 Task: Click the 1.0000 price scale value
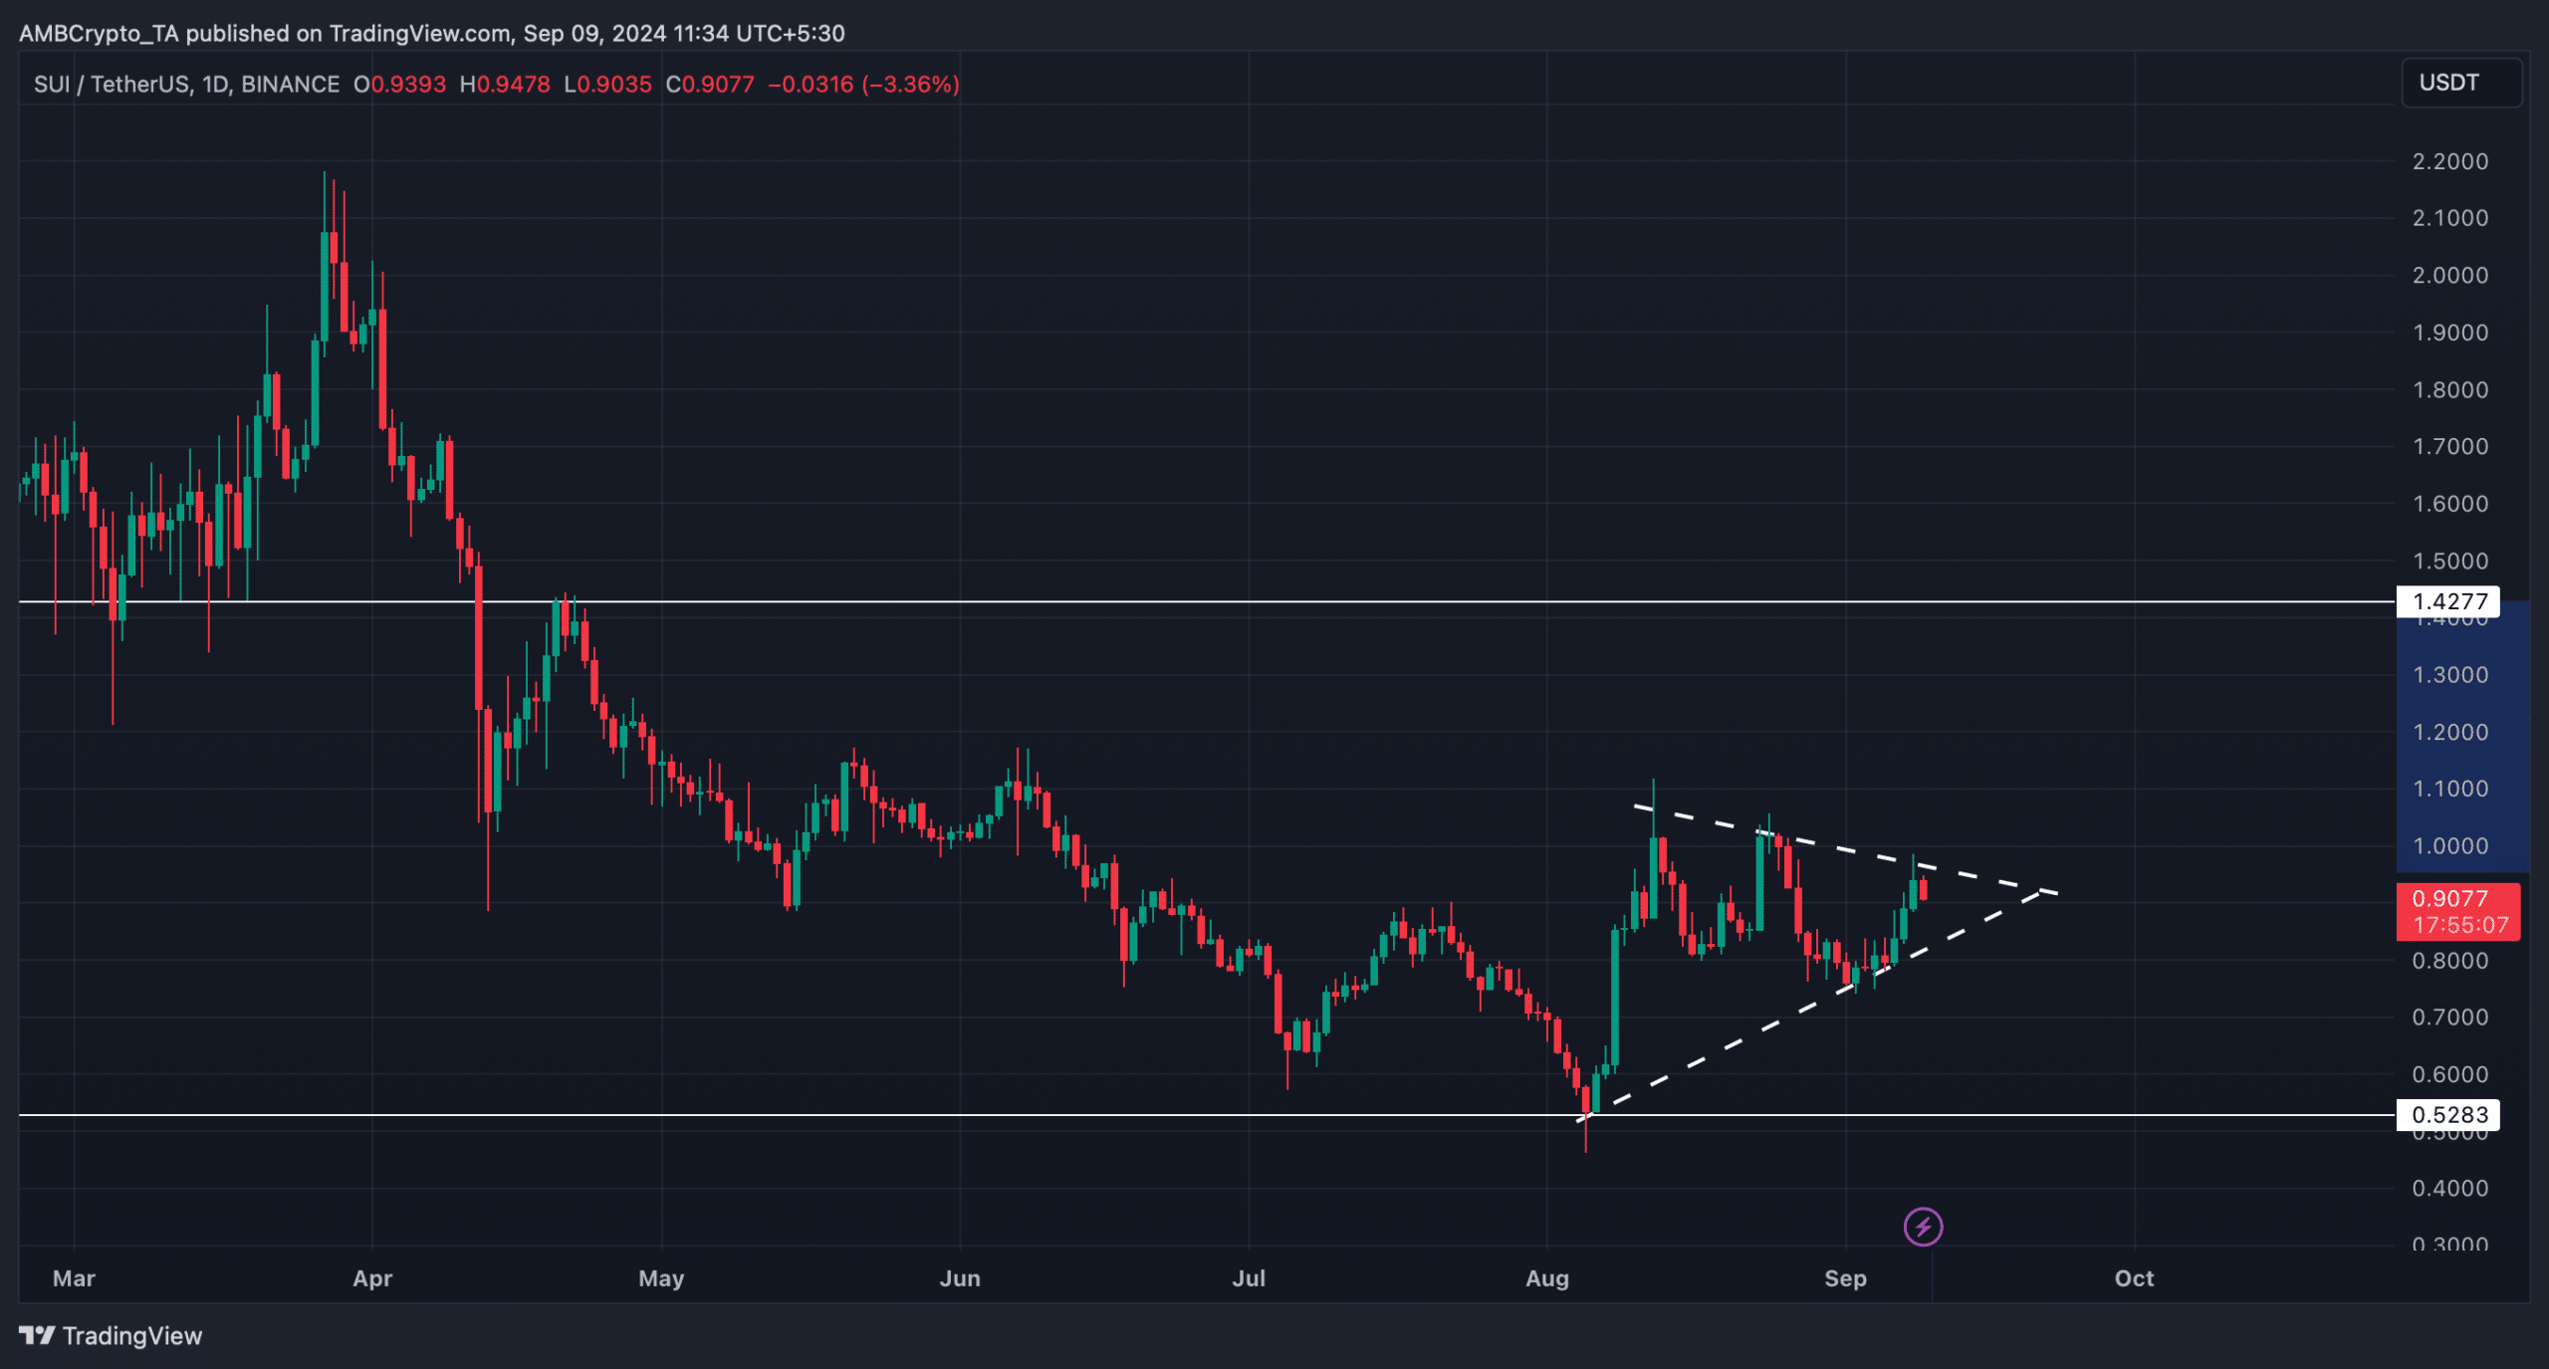pos(2449,845)
